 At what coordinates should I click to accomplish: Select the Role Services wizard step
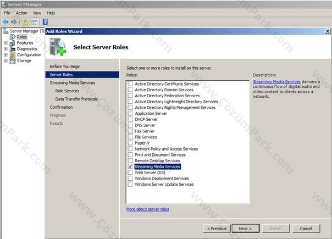tap(67, 91)
